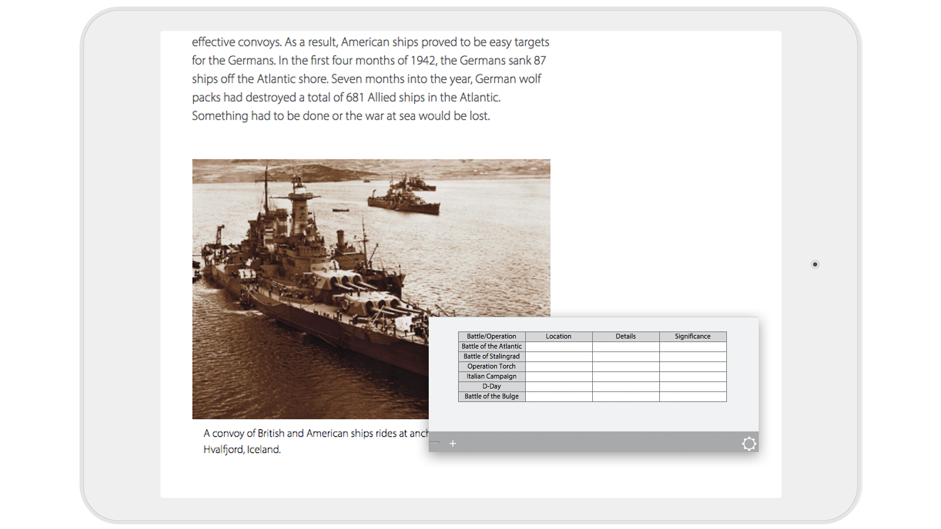Select the Battle/Operation column header

coord(491,336)
